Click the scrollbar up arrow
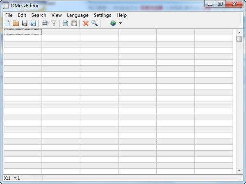246x184 pixels. click(239, 32)
